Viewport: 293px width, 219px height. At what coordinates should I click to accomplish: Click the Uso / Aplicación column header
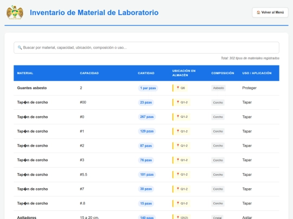257,73
